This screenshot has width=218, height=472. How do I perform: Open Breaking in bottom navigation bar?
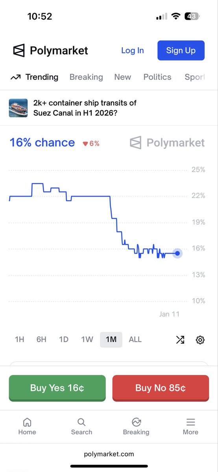[136, 427]
